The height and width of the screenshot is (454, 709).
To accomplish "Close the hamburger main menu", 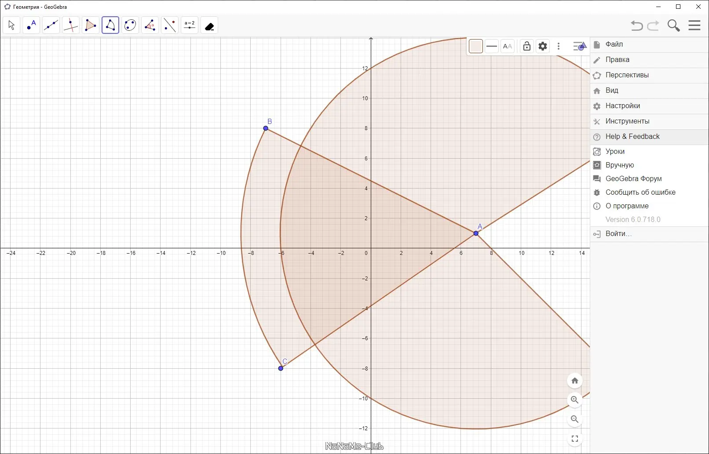I will (x=694, y=25).
